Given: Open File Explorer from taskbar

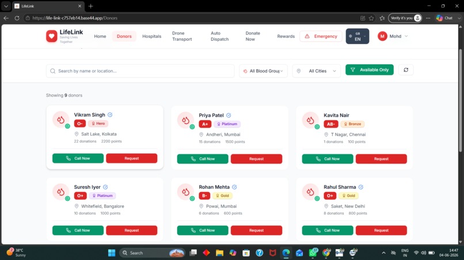Looking at the screenshot, I should tap(219, 253).
